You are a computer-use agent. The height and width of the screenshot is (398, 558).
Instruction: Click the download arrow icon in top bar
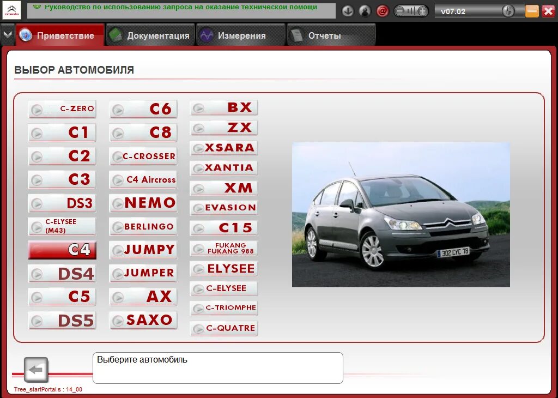pos(347,11)
